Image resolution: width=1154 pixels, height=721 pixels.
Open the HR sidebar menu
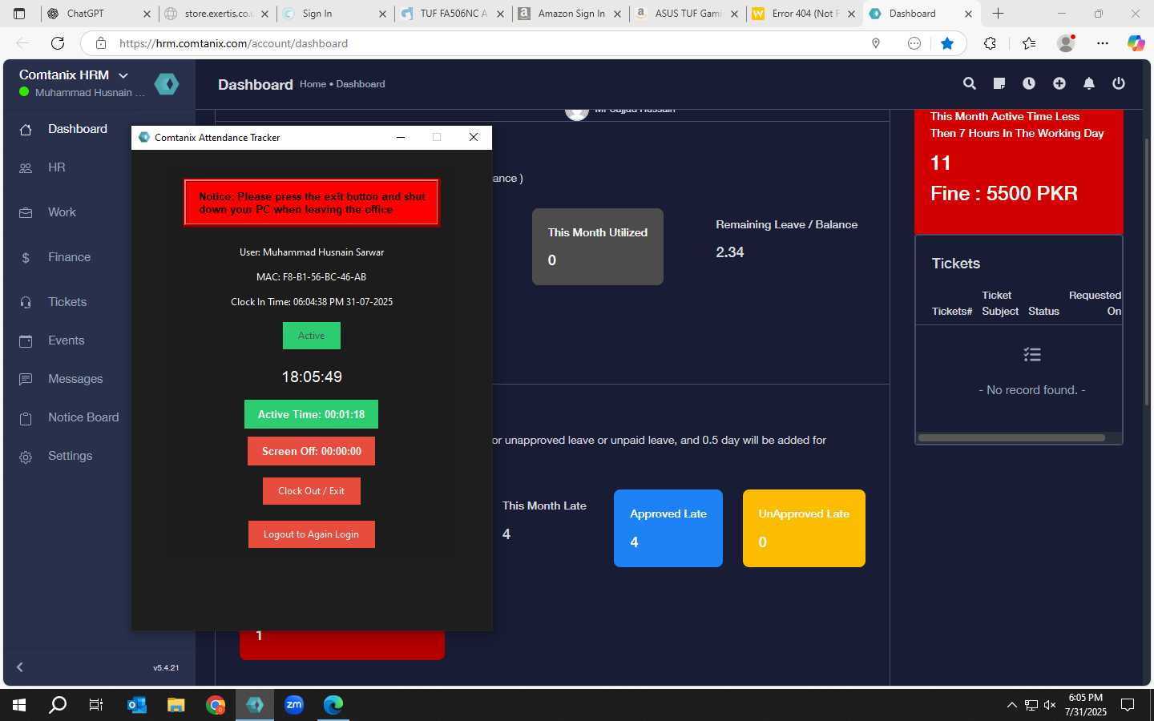click(57, 167)
